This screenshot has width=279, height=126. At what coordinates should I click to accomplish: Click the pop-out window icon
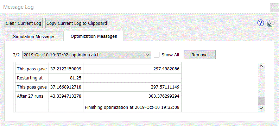(271, 23)
